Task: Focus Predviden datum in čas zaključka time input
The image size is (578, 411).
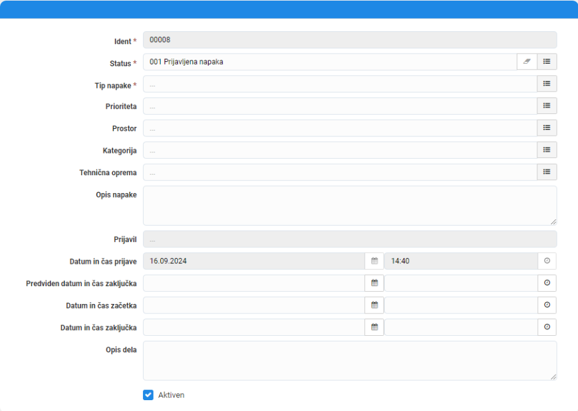Action: (461, 283)
